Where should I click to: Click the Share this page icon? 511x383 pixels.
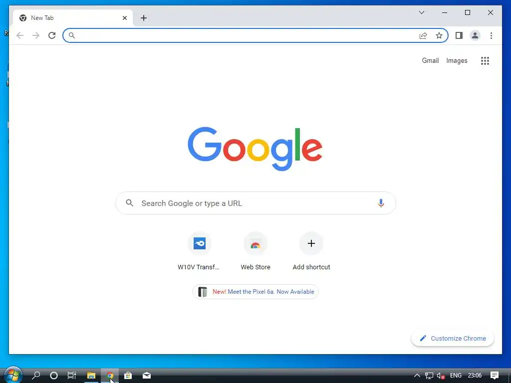(423, 35)
